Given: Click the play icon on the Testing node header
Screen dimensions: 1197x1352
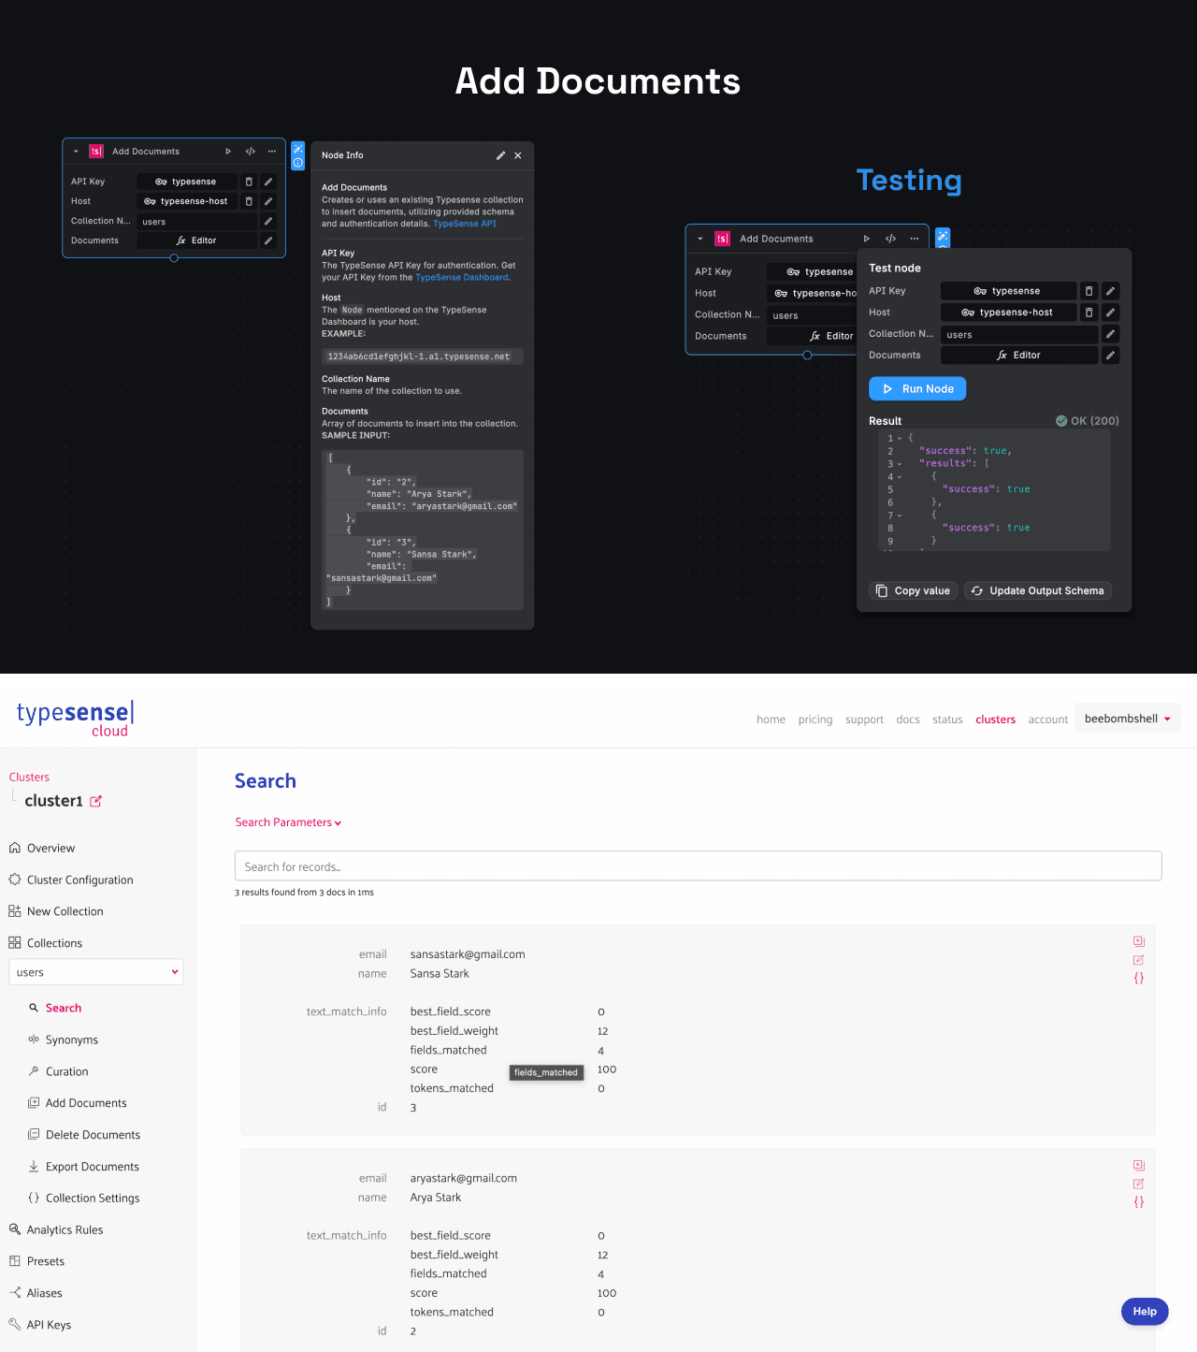Looking at the screenshot, I should pos(867,239).
